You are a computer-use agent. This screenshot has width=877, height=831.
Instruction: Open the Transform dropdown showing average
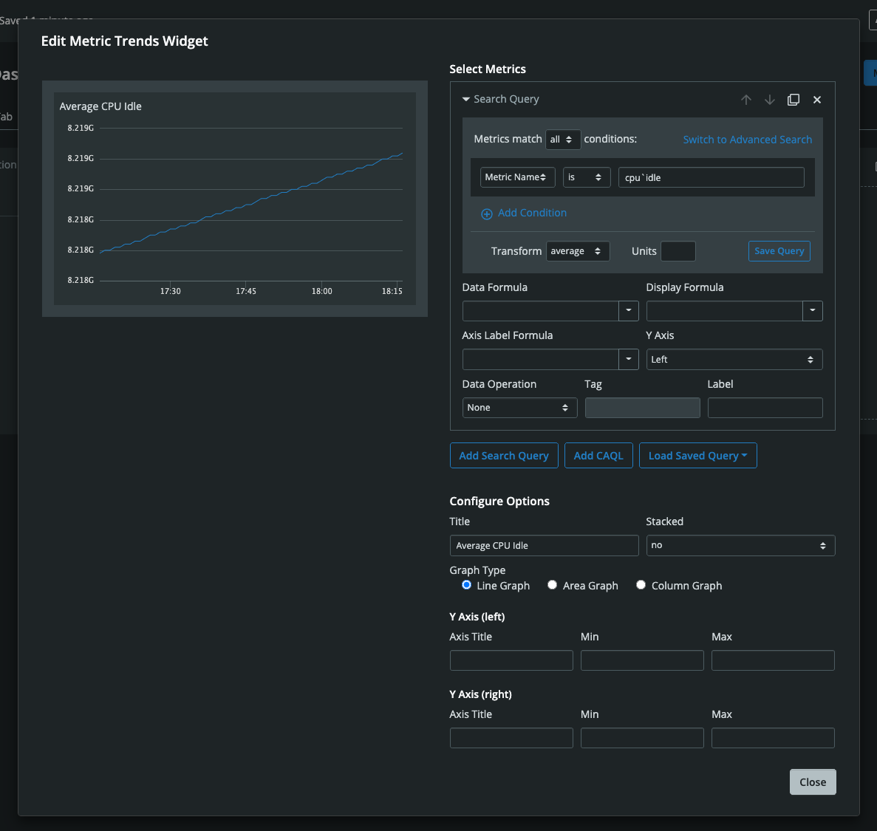coord(578,251)
